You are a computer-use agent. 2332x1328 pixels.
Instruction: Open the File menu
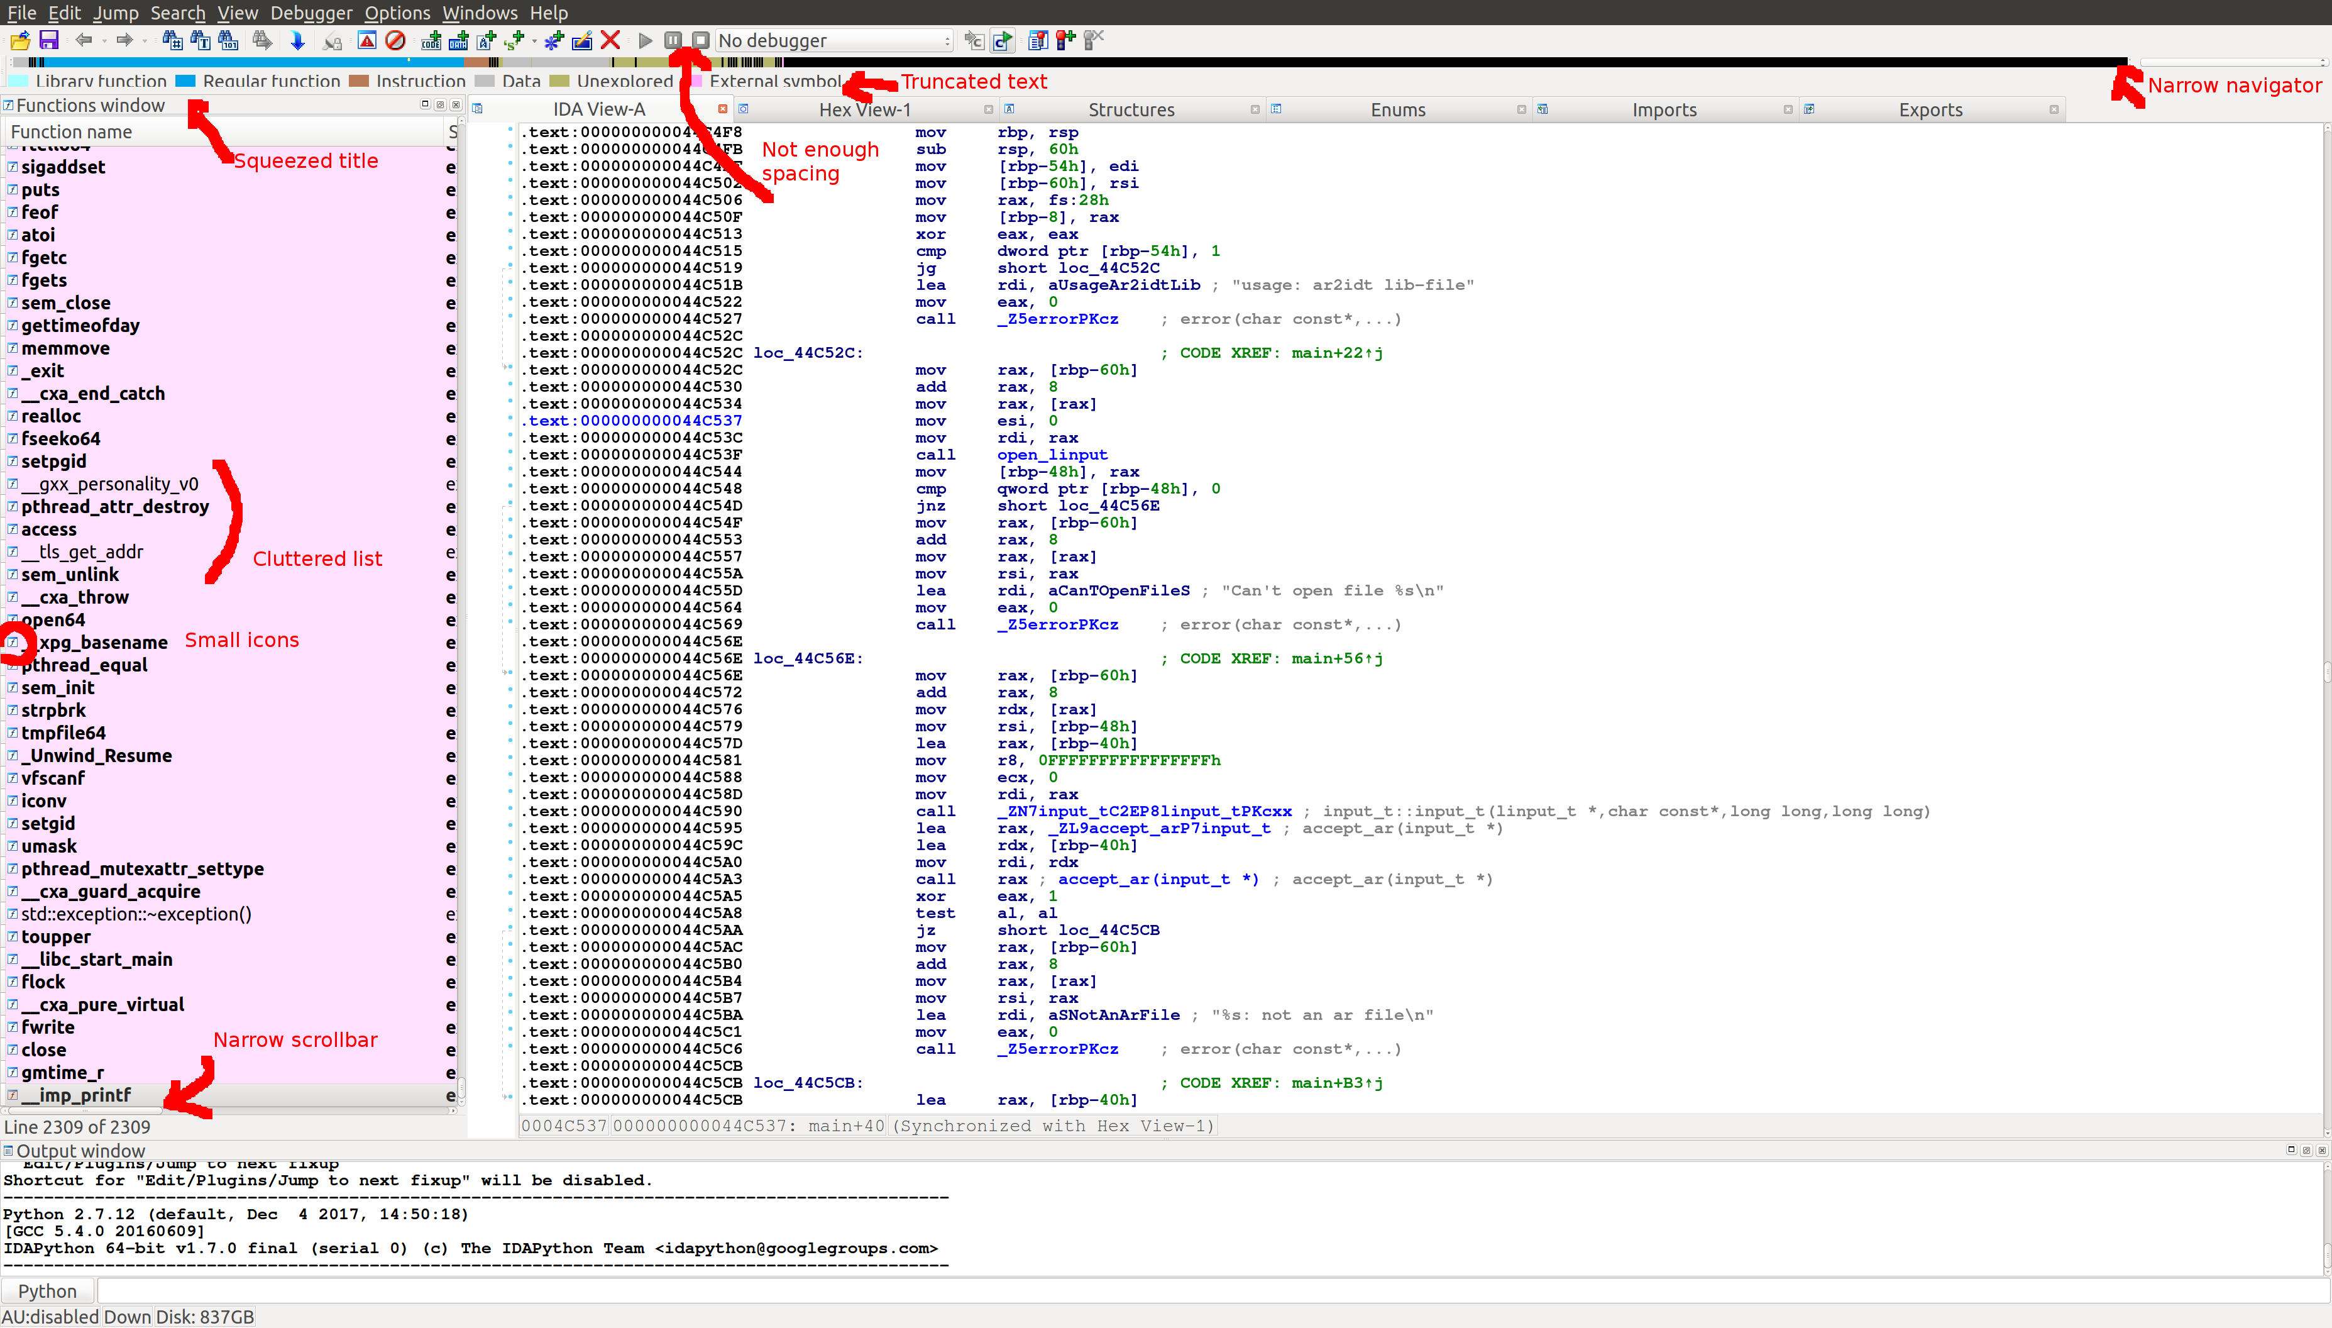tap(21, 13)
